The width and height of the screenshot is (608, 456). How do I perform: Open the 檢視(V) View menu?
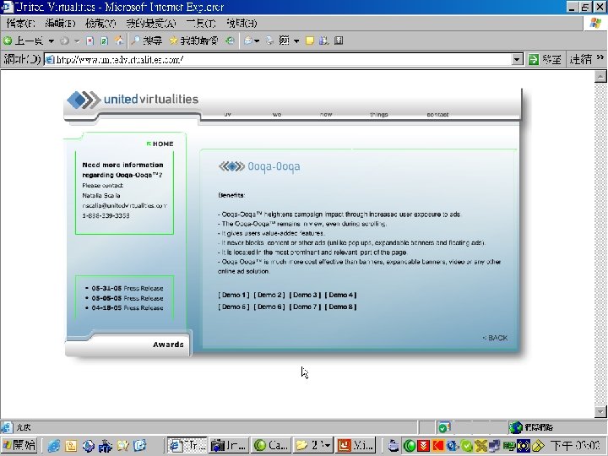(100, 24)
